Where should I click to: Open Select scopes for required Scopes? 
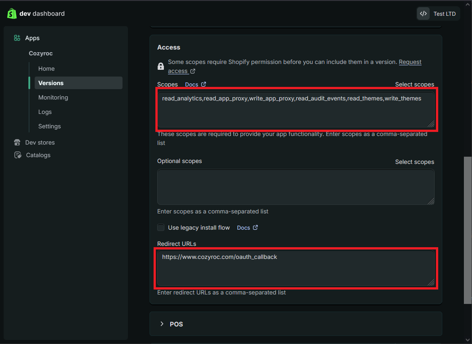tap(414, 85)
